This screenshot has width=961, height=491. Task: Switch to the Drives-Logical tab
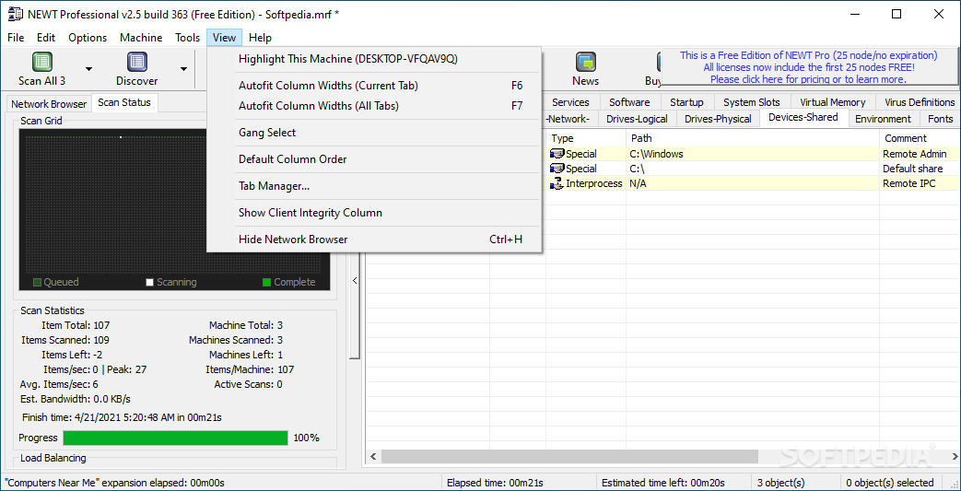pyautogui.click(x=637, y=119)
